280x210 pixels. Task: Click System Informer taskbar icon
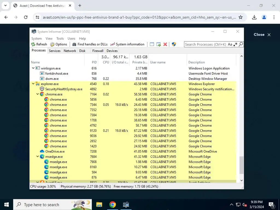126,205
